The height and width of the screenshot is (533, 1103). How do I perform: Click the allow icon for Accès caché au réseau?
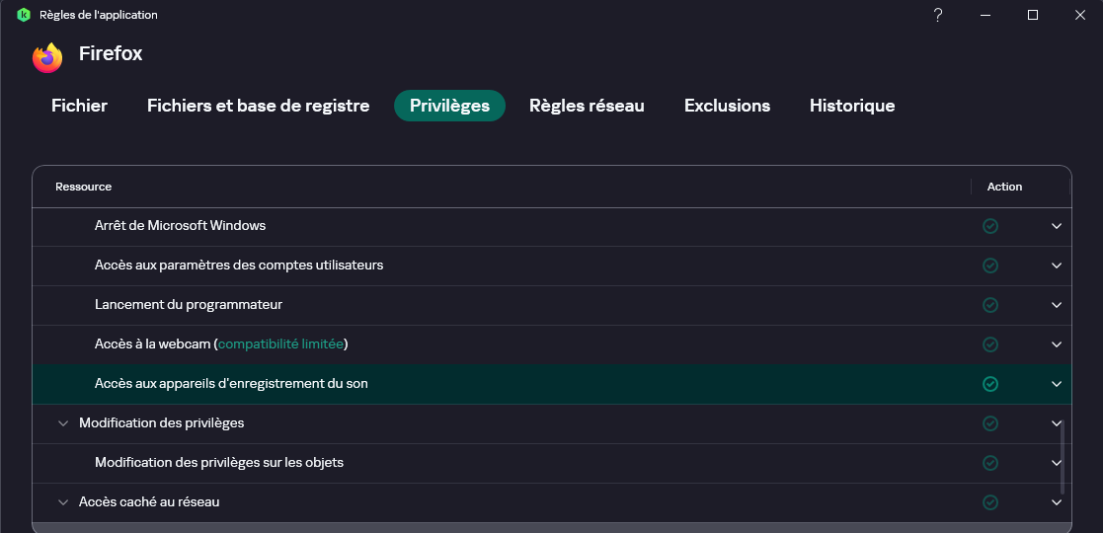989,502
